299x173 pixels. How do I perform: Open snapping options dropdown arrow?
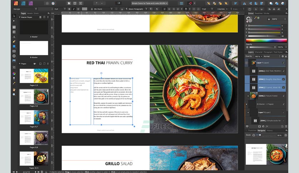(x=195, y=4)
